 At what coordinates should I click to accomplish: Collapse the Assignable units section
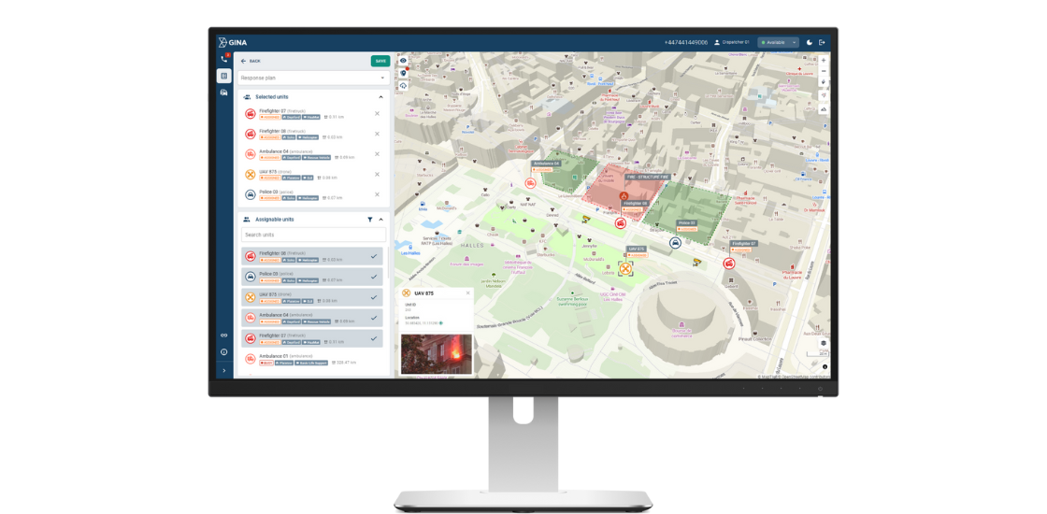pyautogui.click(x=380, y=219)
